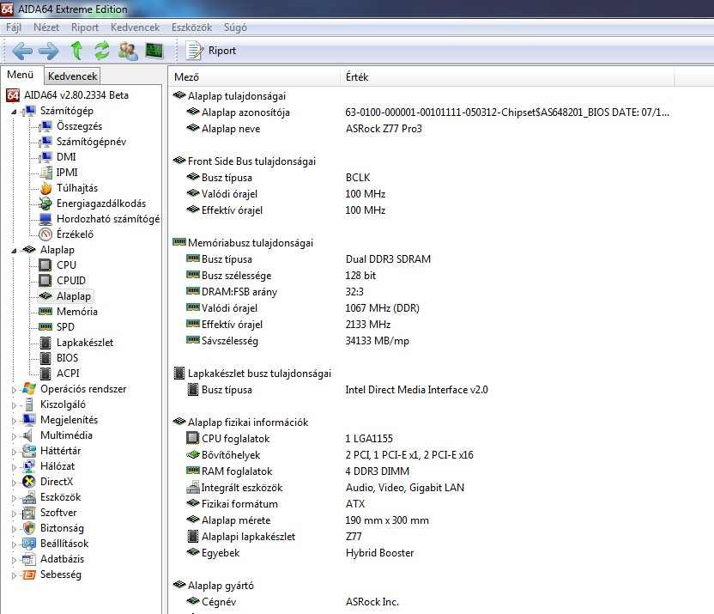
Task: Select the Lapkakészlet chip icon
Action: point(45,343)
